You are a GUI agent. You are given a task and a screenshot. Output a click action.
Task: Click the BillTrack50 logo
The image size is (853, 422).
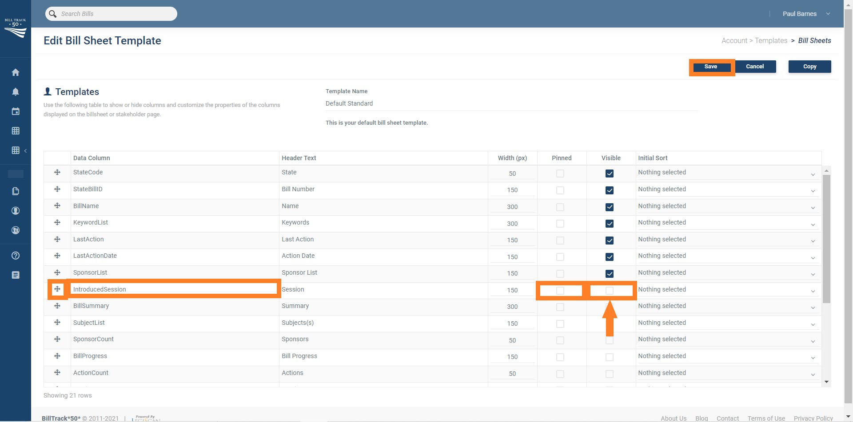tap(16, 28)
